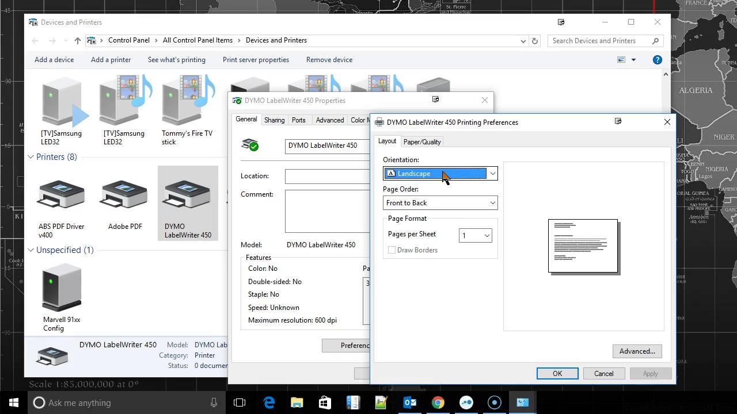Click Cancel in Printing Preferences
The width and height of the screenshot is (737, 414).
tap(604, 374)
